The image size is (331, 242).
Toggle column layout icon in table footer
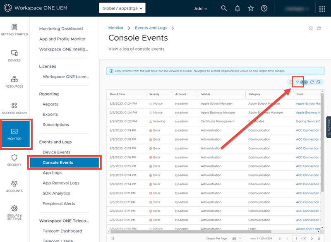coord(113,238)
